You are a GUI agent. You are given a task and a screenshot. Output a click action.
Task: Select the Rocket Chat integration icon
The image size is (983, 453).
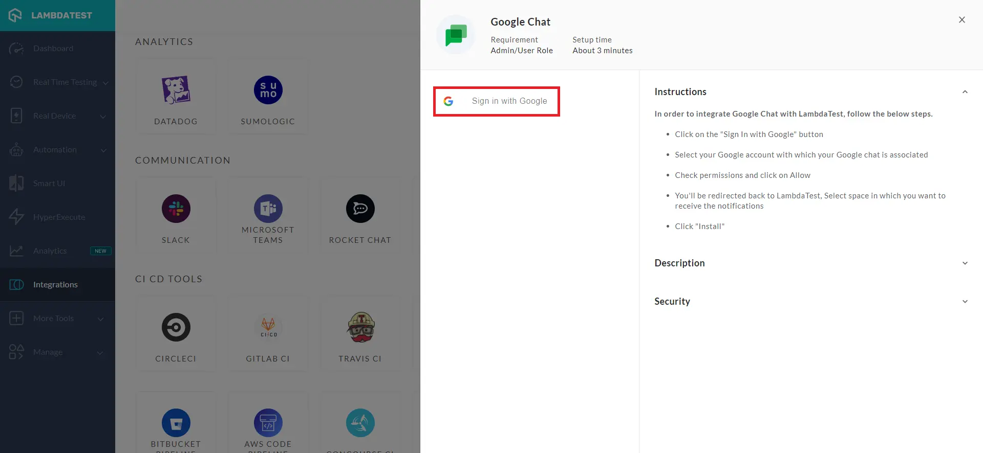[360, 209]
